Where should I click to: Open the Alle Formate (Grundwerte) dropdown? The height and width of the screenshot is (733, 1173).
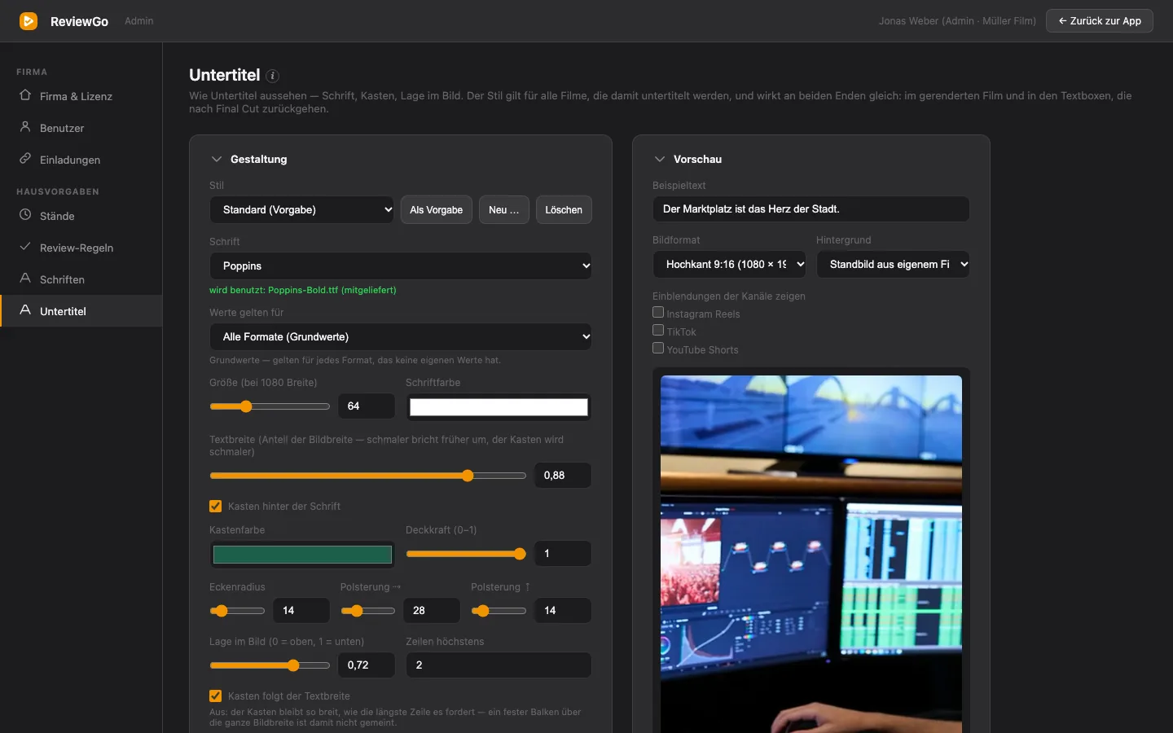coord(401,337)
